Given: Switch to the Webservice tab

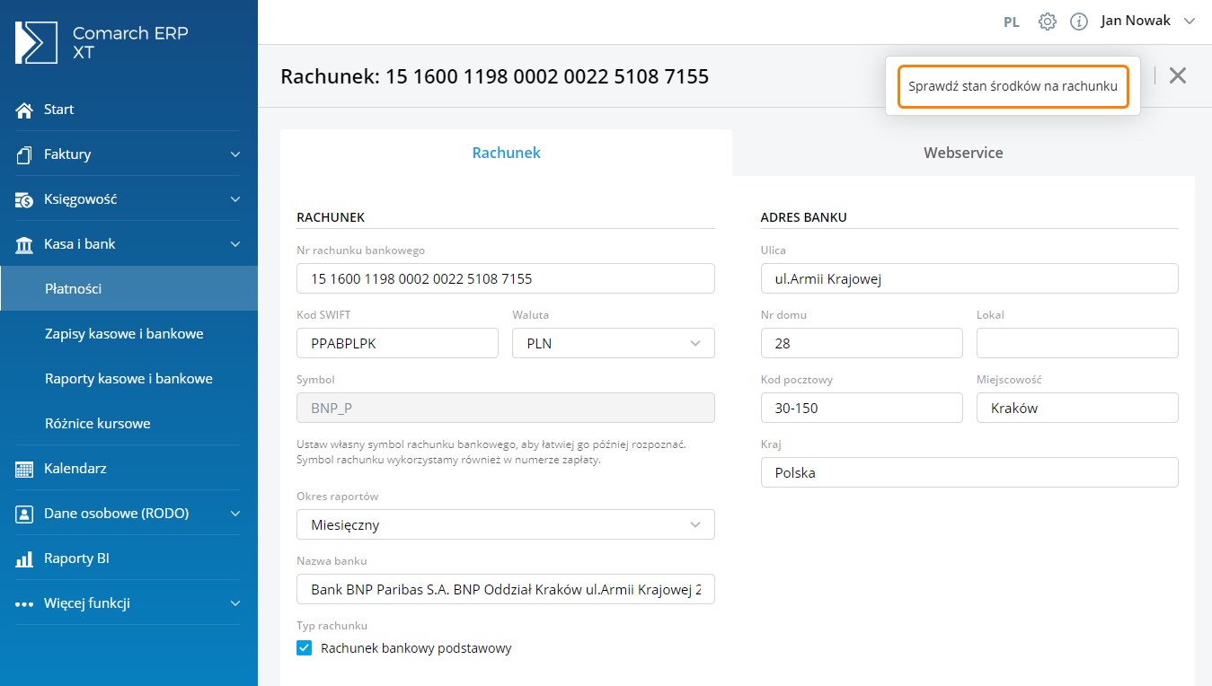Looking at the screenshot, I should [963, 153].
